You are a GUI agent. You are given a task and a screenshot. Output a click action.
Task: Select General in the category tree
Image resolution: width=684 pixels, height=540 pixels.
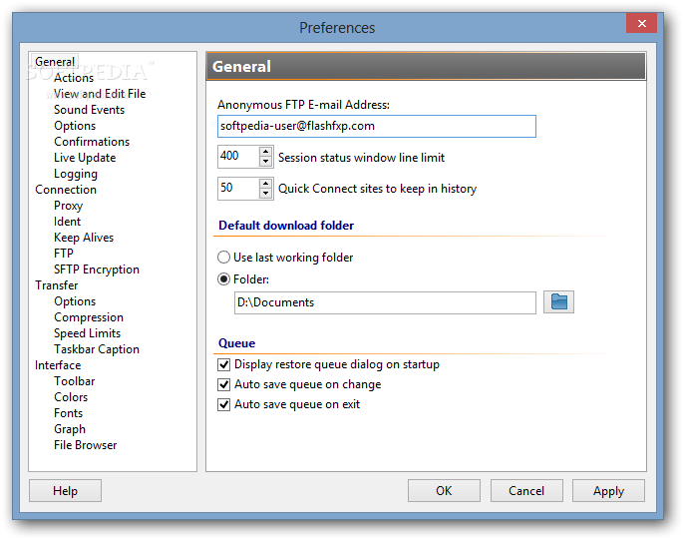pyautogui.click(x=55, y=62)
